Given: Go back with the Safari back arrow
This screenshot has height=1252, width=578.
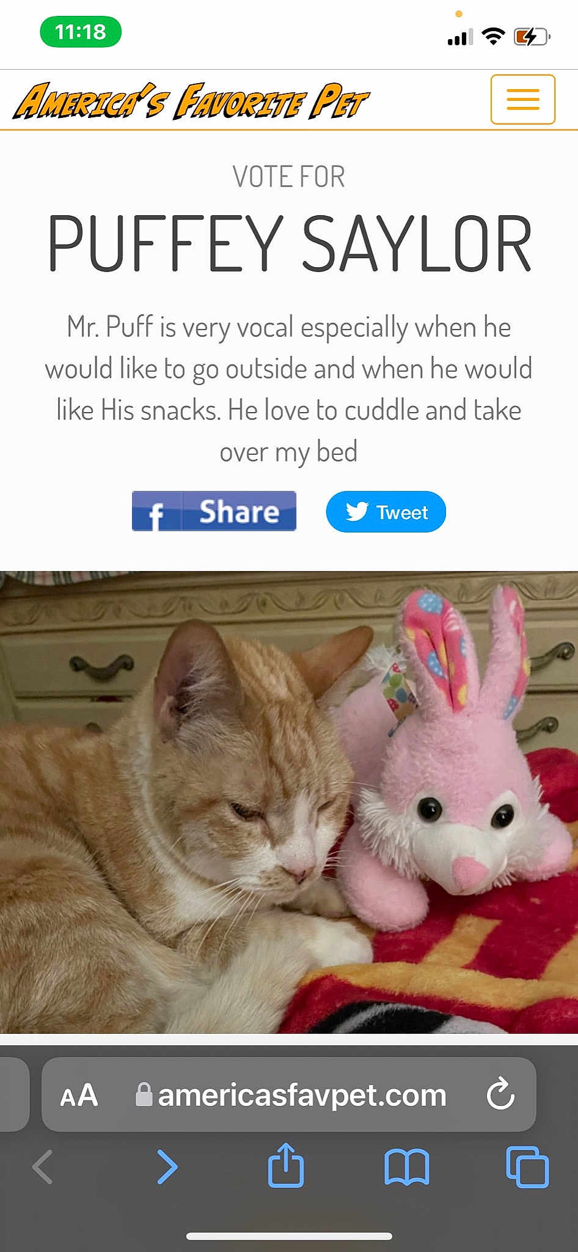Looking at the screenshot, I should 43,1167.
